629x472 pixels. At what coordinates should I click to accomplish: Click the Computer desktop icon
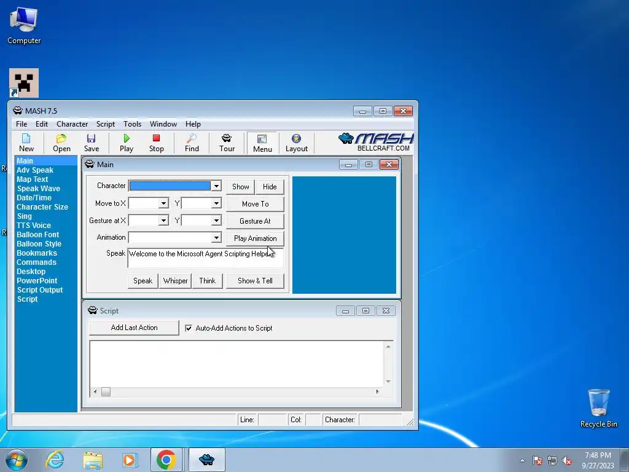pos(24,26)
